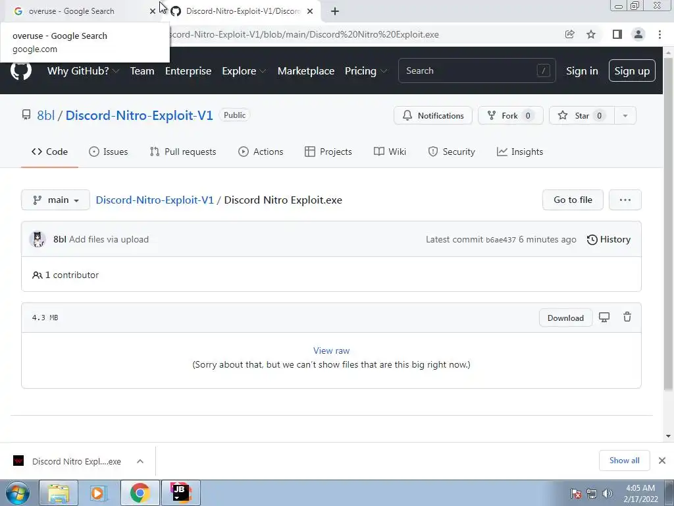
Task: Click the 8bl user avatar in commit row
Action: [x=38, y=239]
